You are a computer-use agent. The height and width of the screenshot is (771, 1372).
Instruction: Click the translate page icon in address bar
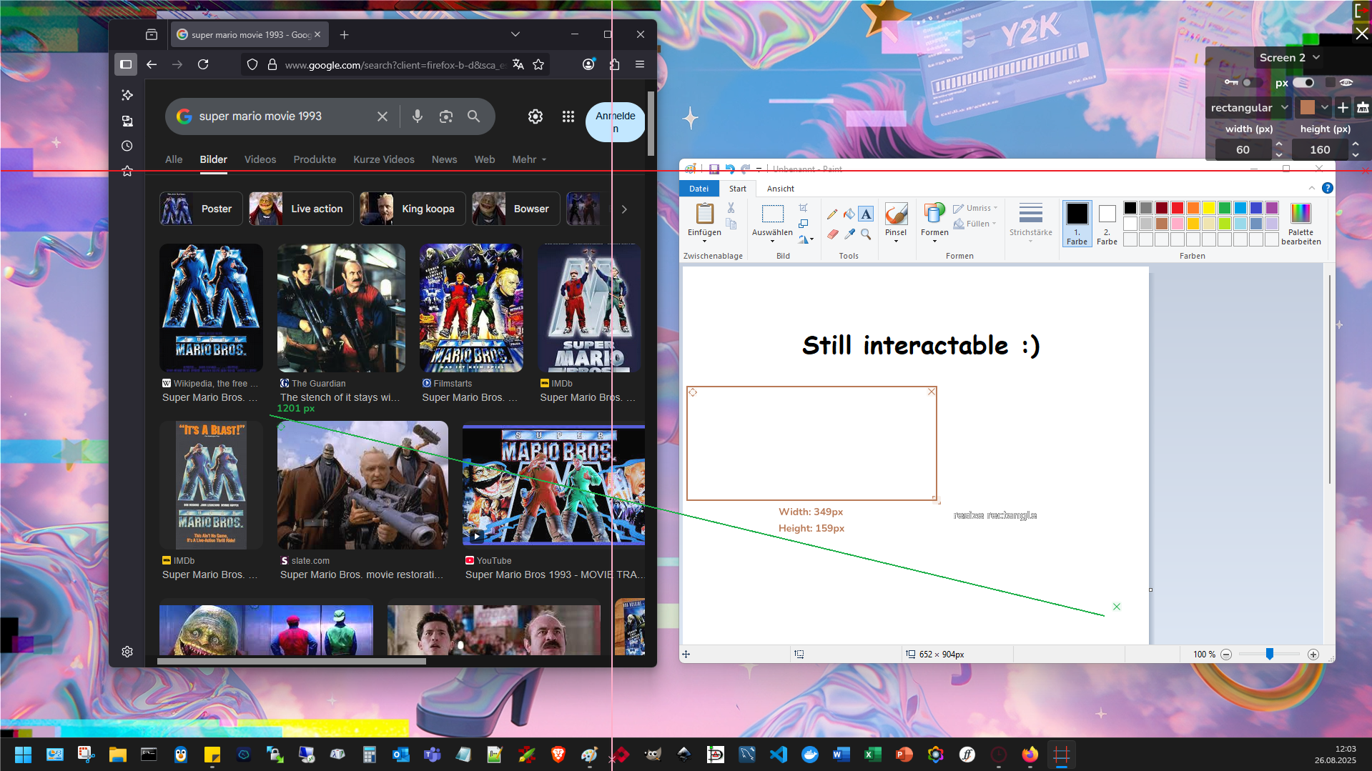518,64
